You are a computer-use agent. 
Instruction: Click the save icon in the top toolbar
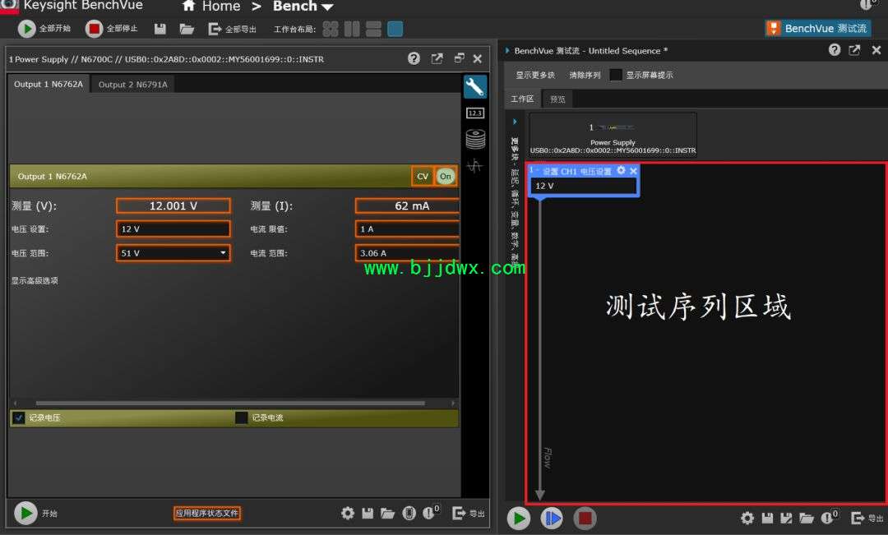[x=160, y=28]
